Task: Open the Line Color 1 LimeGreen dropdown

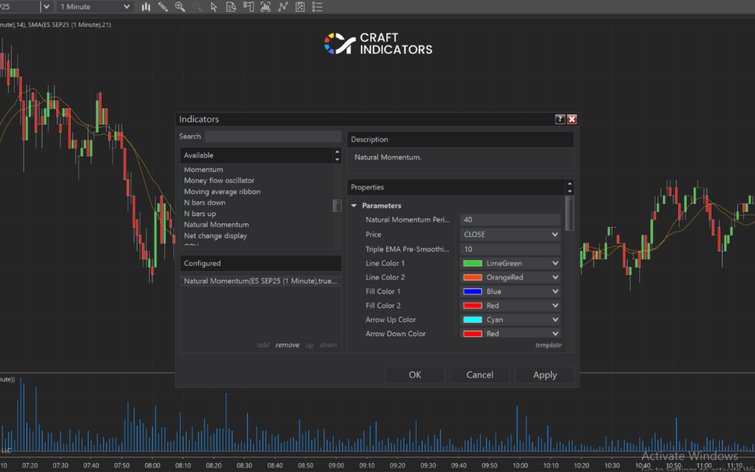Action: click(510, 263)
